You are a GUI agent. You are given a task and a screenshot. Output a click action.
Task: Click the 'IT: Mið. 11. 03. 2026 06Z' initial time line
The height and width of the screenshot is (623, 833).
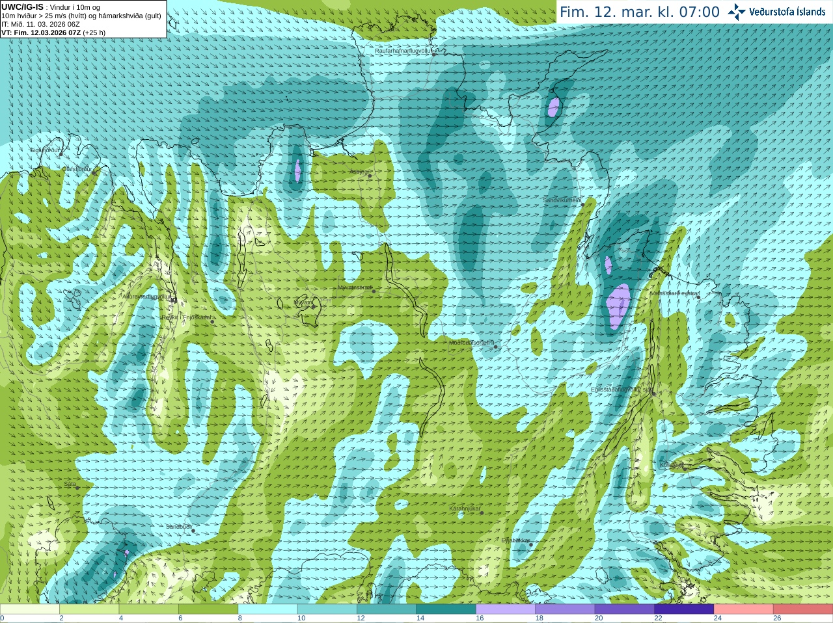click(x=40, y=24)
